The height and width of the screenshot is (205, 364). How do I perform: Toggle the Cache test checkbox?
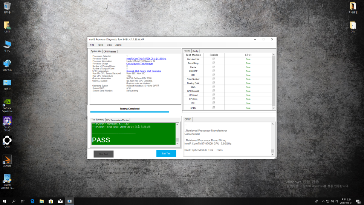(x=214, y=67)
